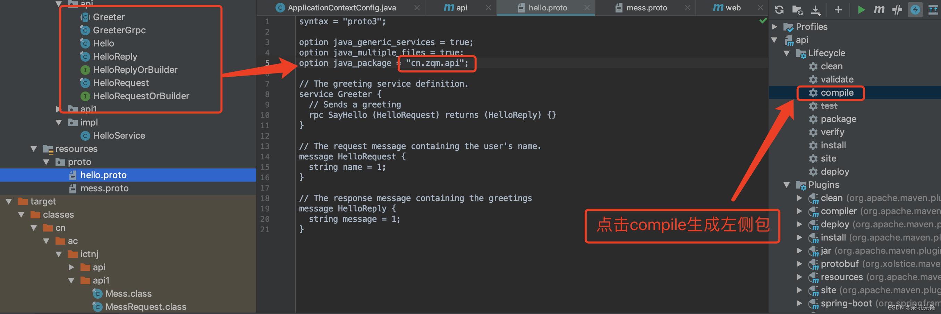Click the Profiles folder icon

[x=788, y=27]
